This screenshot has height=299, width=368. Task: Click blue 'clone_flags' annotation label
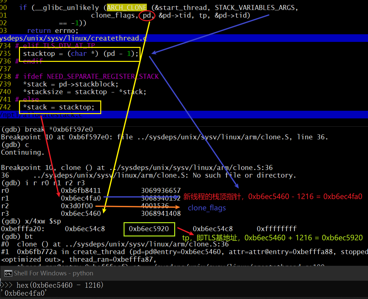(x=207, y=208)
